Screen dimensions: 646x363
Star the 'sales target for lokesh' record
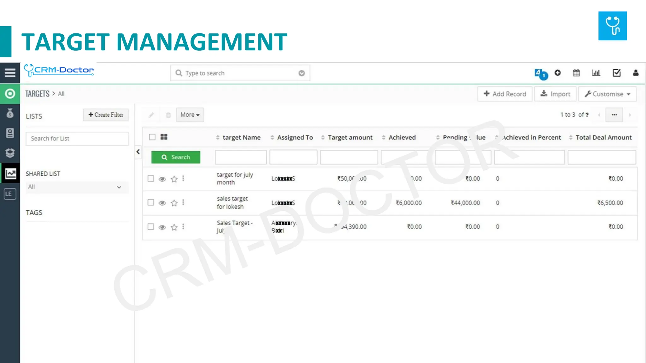tap(174, 203)
